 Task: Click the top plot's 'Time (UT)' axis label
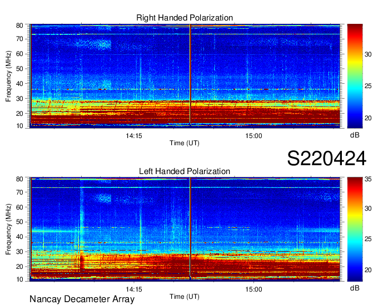point(185,143)
